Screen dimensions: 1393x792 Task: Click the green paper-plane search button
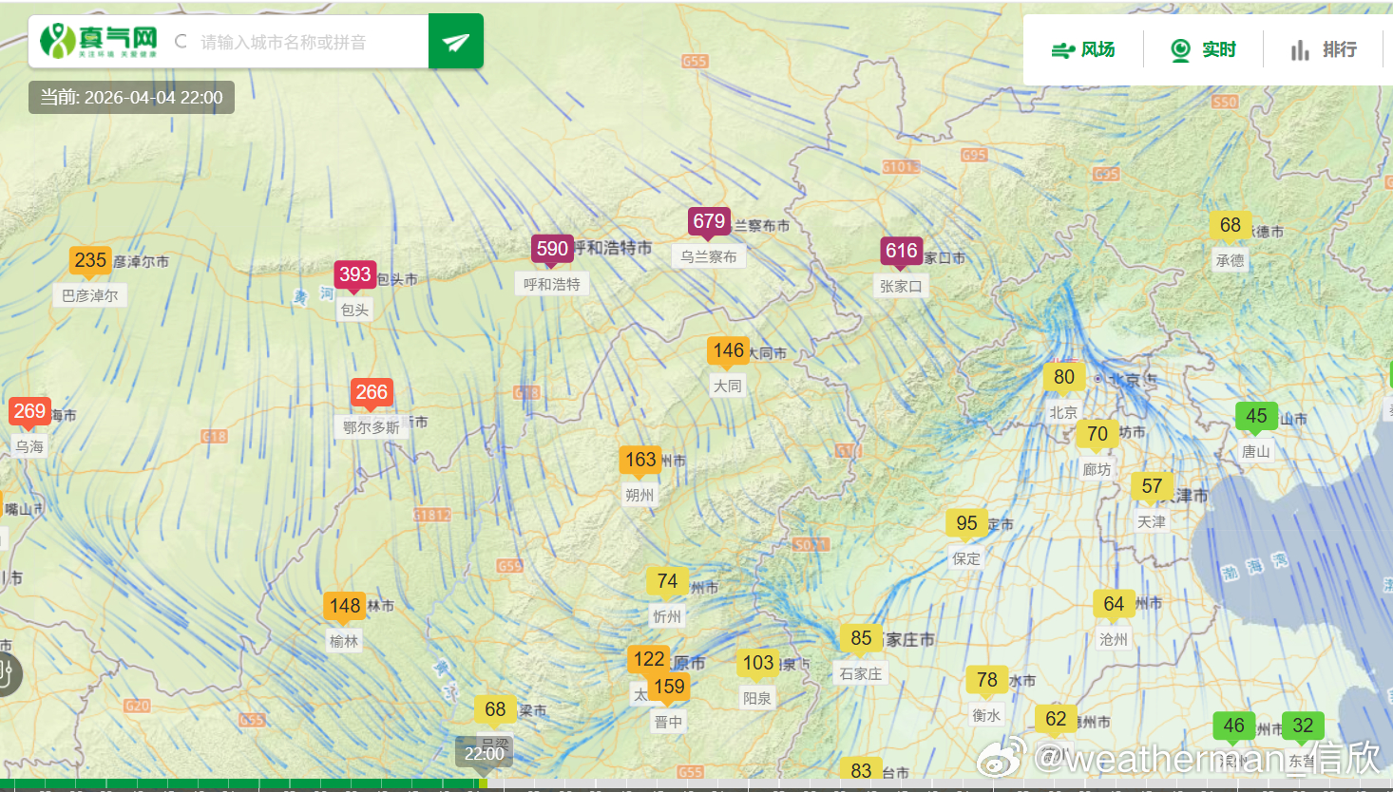click(456, 41)
